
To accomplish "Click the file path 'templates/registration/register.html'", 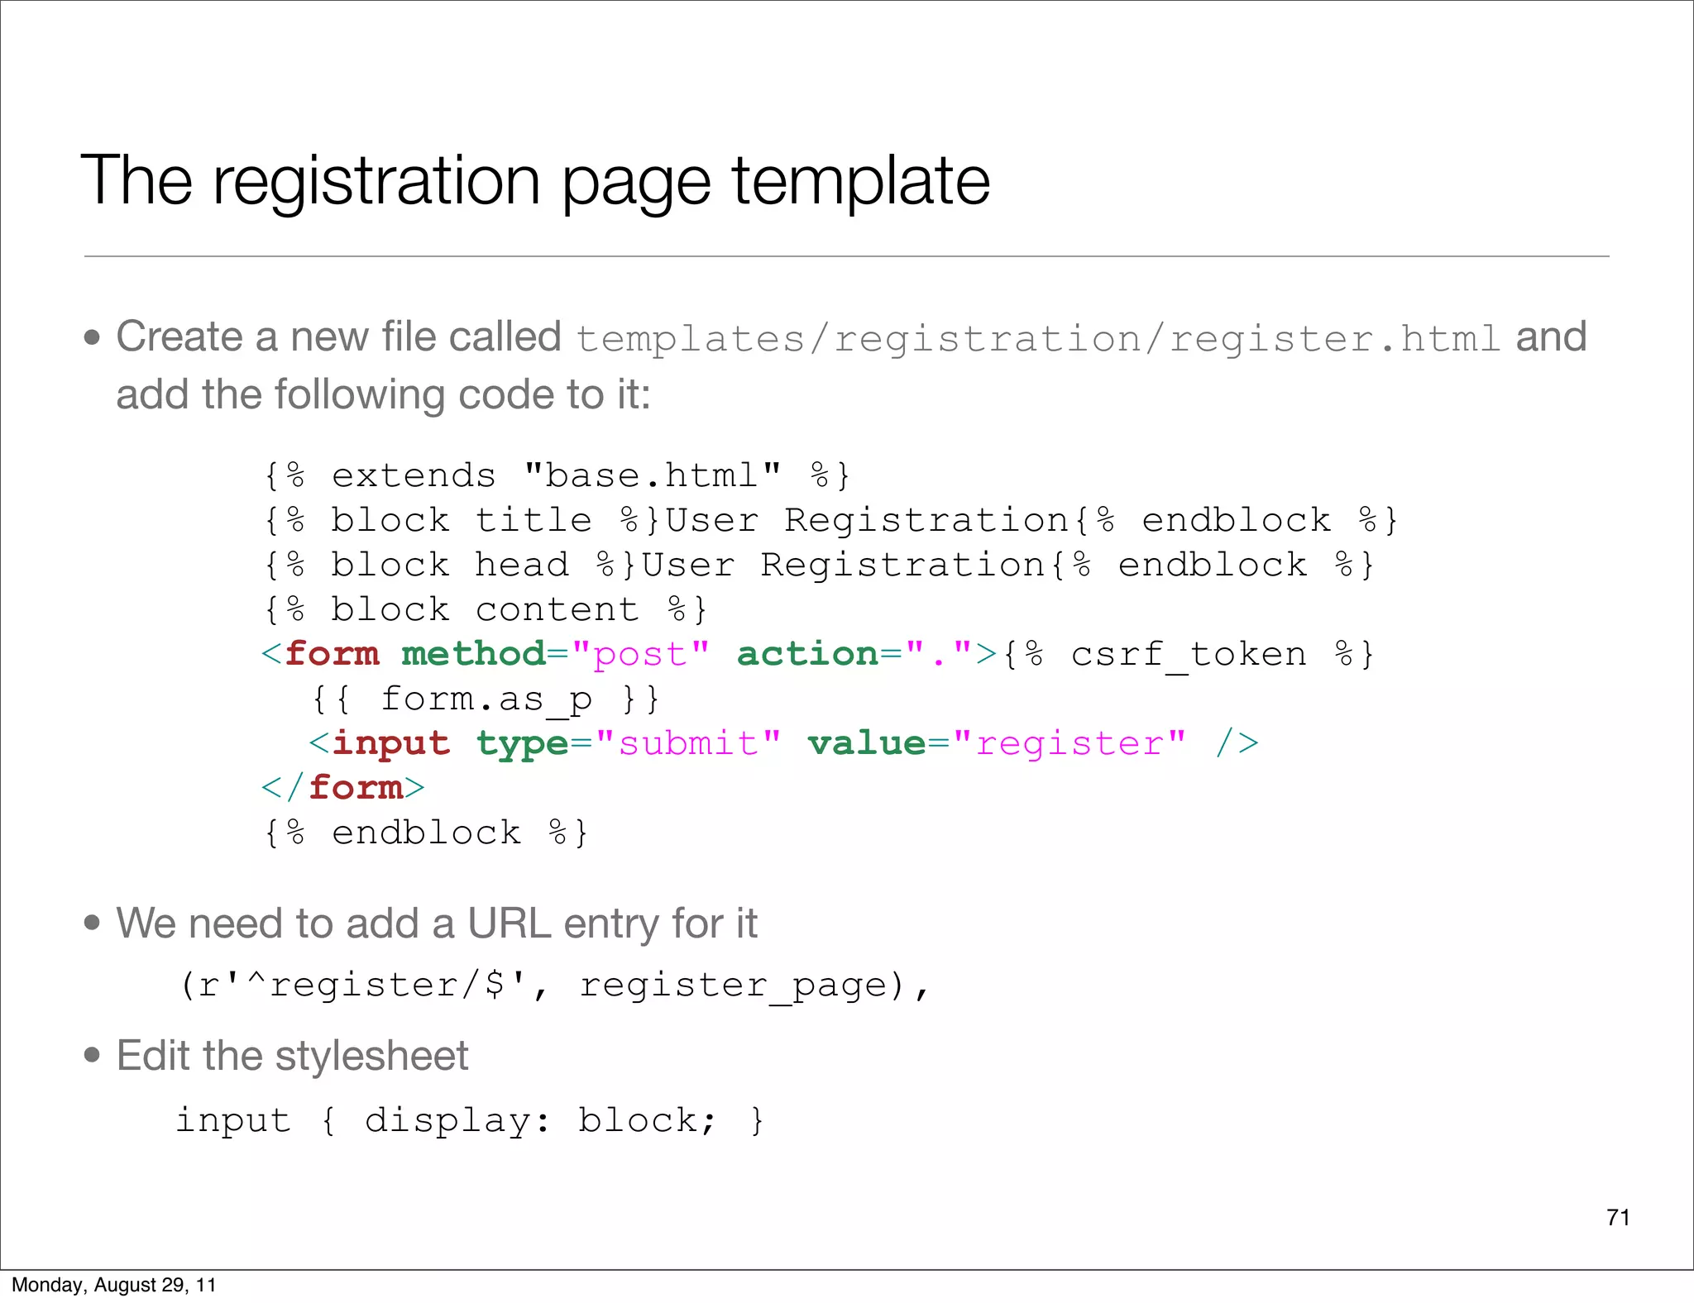I will coord(1038,339).
